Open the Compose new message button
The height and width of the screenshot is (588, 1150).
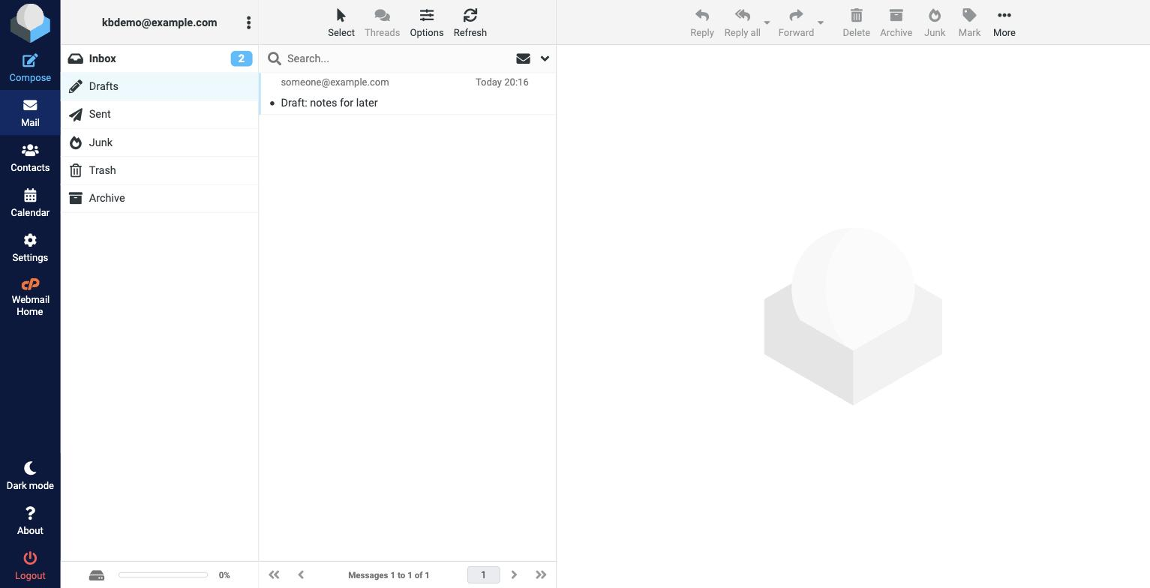(30, 67)
